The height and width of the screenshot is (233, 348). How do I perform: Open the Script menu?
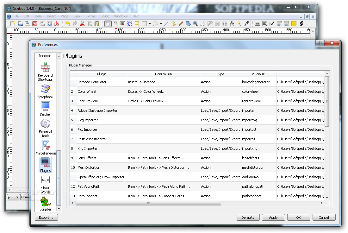click(x=104, y=16)
